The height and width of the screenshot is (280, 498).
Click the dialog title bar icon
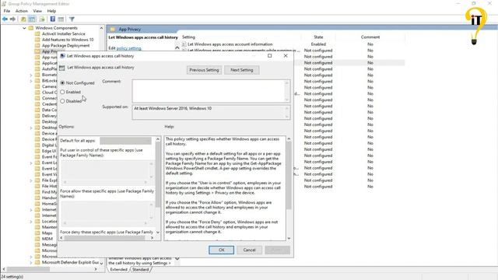pos(62,56)
